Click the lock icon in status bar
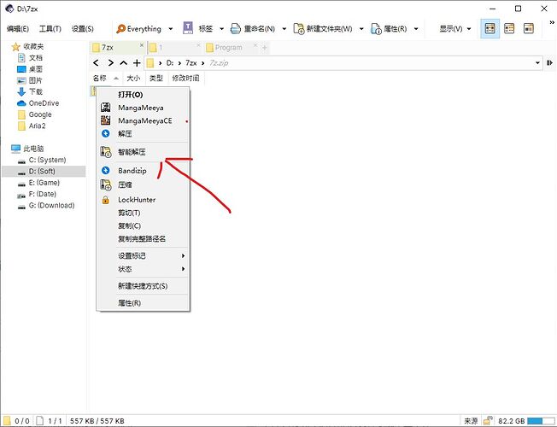 (488, 421)
